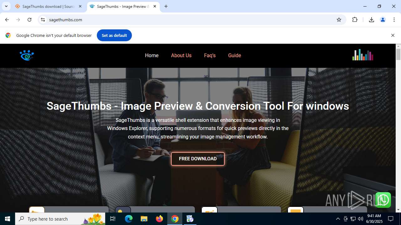The image size is (401, 225).
Task: Select the SageThumbs Image Preview tab
Action: pyautogui.click(x=123, y=6)
